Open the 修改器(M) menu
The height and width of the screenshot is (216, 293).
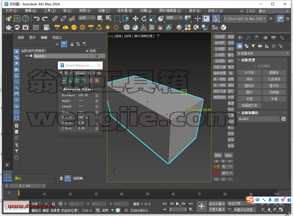(x=125, y=11)
